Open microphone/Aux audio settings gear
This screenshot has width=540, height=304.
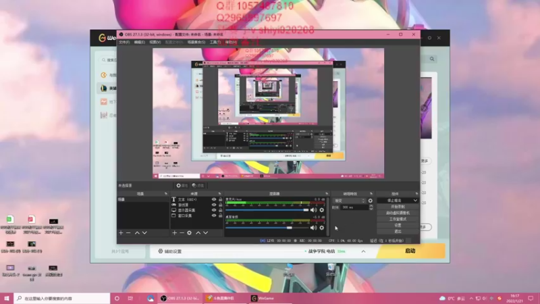pos(322,210)
